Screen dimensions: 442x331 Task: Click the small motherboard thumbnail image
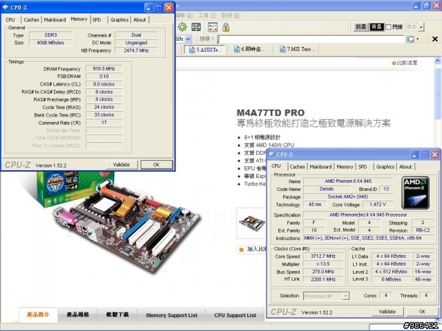pyautogui.click(x=251, y=223)
